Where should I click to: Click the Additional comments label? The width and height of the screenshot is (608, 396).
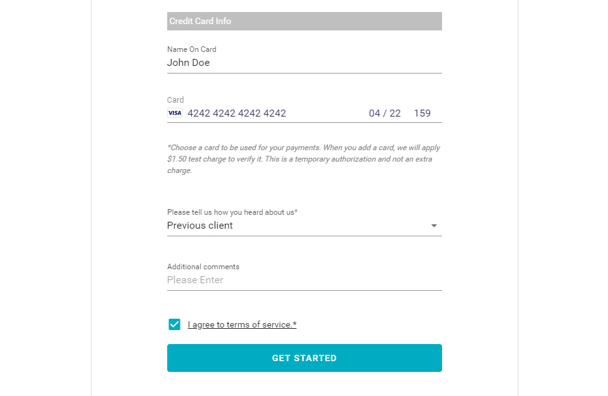click(x=203, y=267)
